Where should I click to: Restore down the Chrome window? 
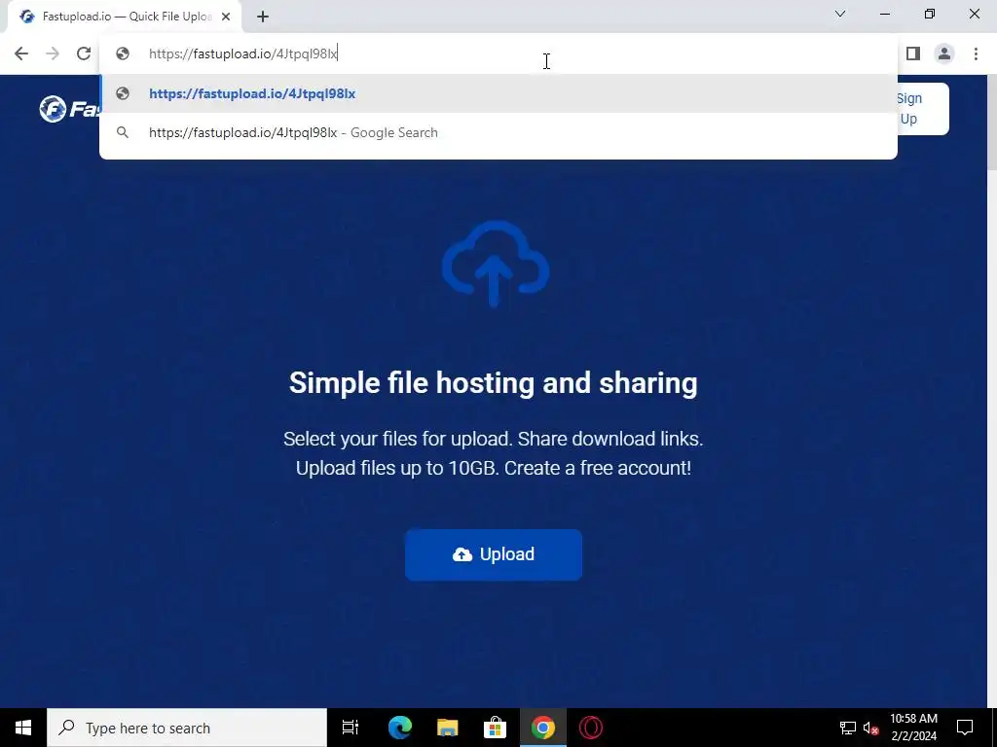click(930, 14)
